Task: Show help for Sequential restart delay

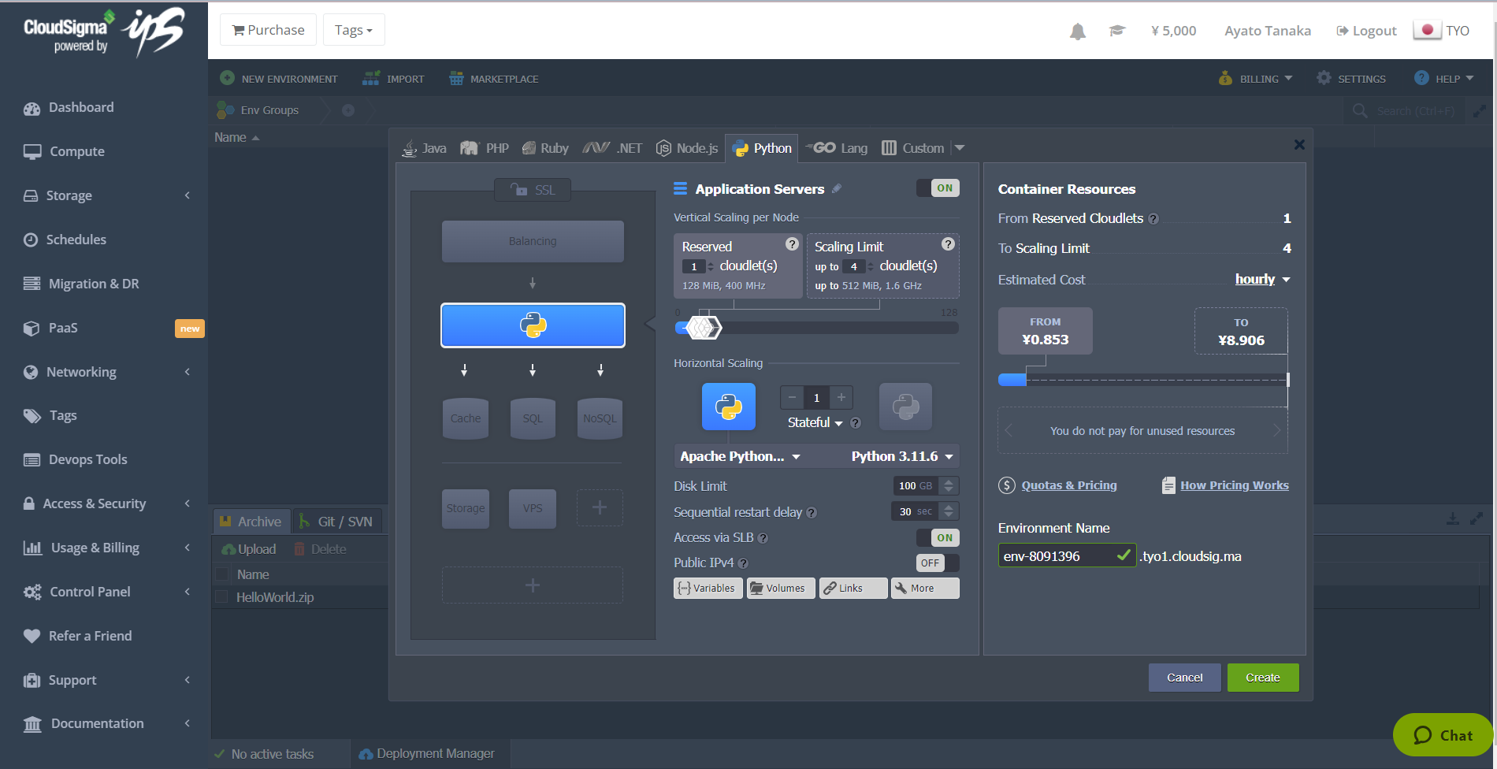Action: tap(812, 513)
